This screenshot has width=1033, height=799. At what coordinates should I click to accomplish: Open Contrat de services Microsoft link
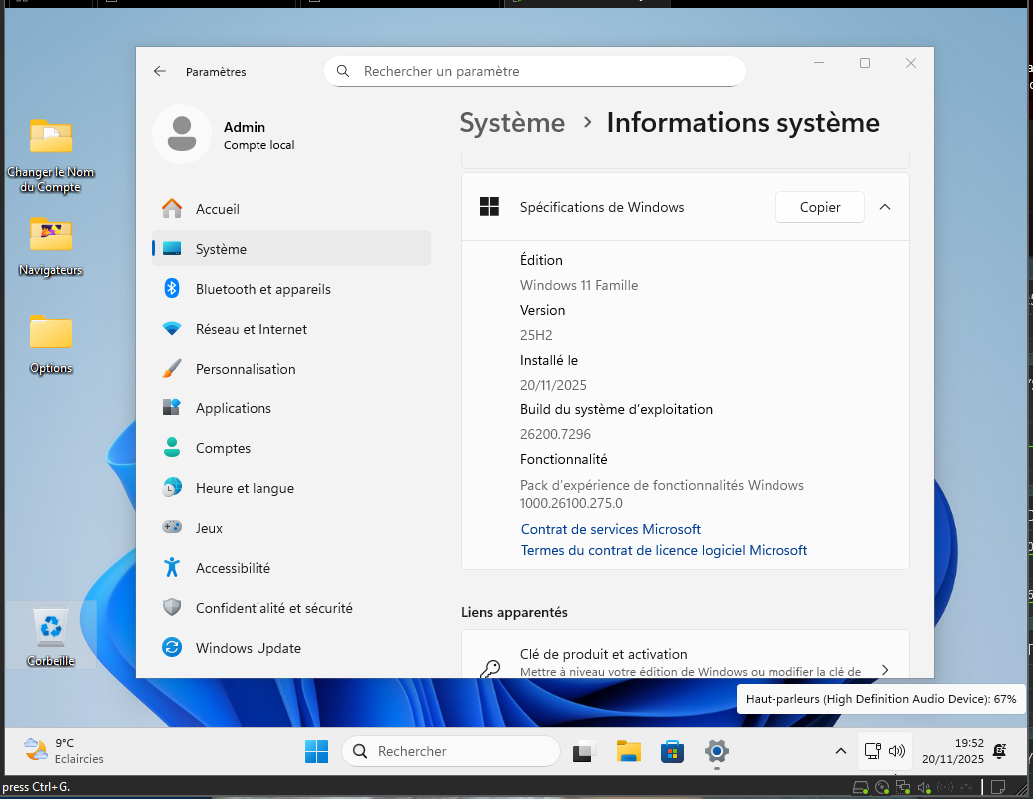click(x=610, y=529)
